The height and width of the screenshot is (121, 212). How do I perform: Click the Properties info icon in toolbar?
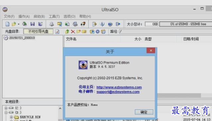pyautogui.click(x=102, y=24)
